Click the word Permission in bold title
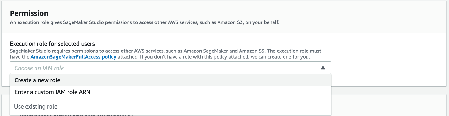Viewport: 449px width, 116px height. (x=29, y=13)
